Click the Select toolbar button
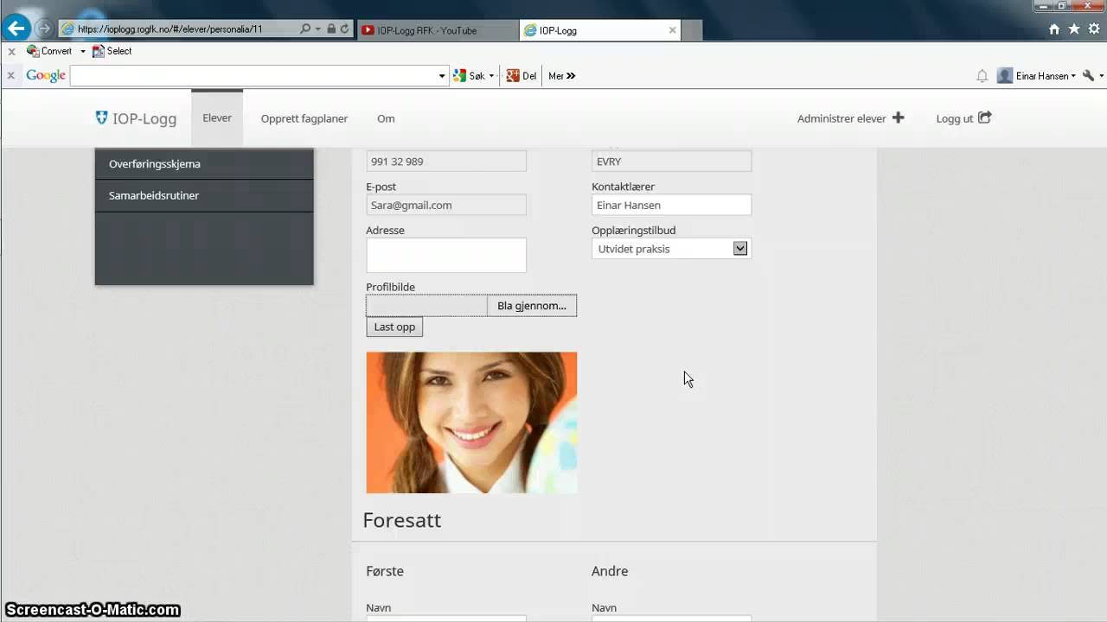Viewport: 1107px width, 622px height. pos(112,51)
